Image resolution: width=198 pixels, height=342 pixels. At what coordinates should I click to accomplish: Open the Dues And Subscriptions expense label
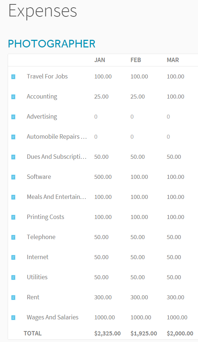click(56, 157)
